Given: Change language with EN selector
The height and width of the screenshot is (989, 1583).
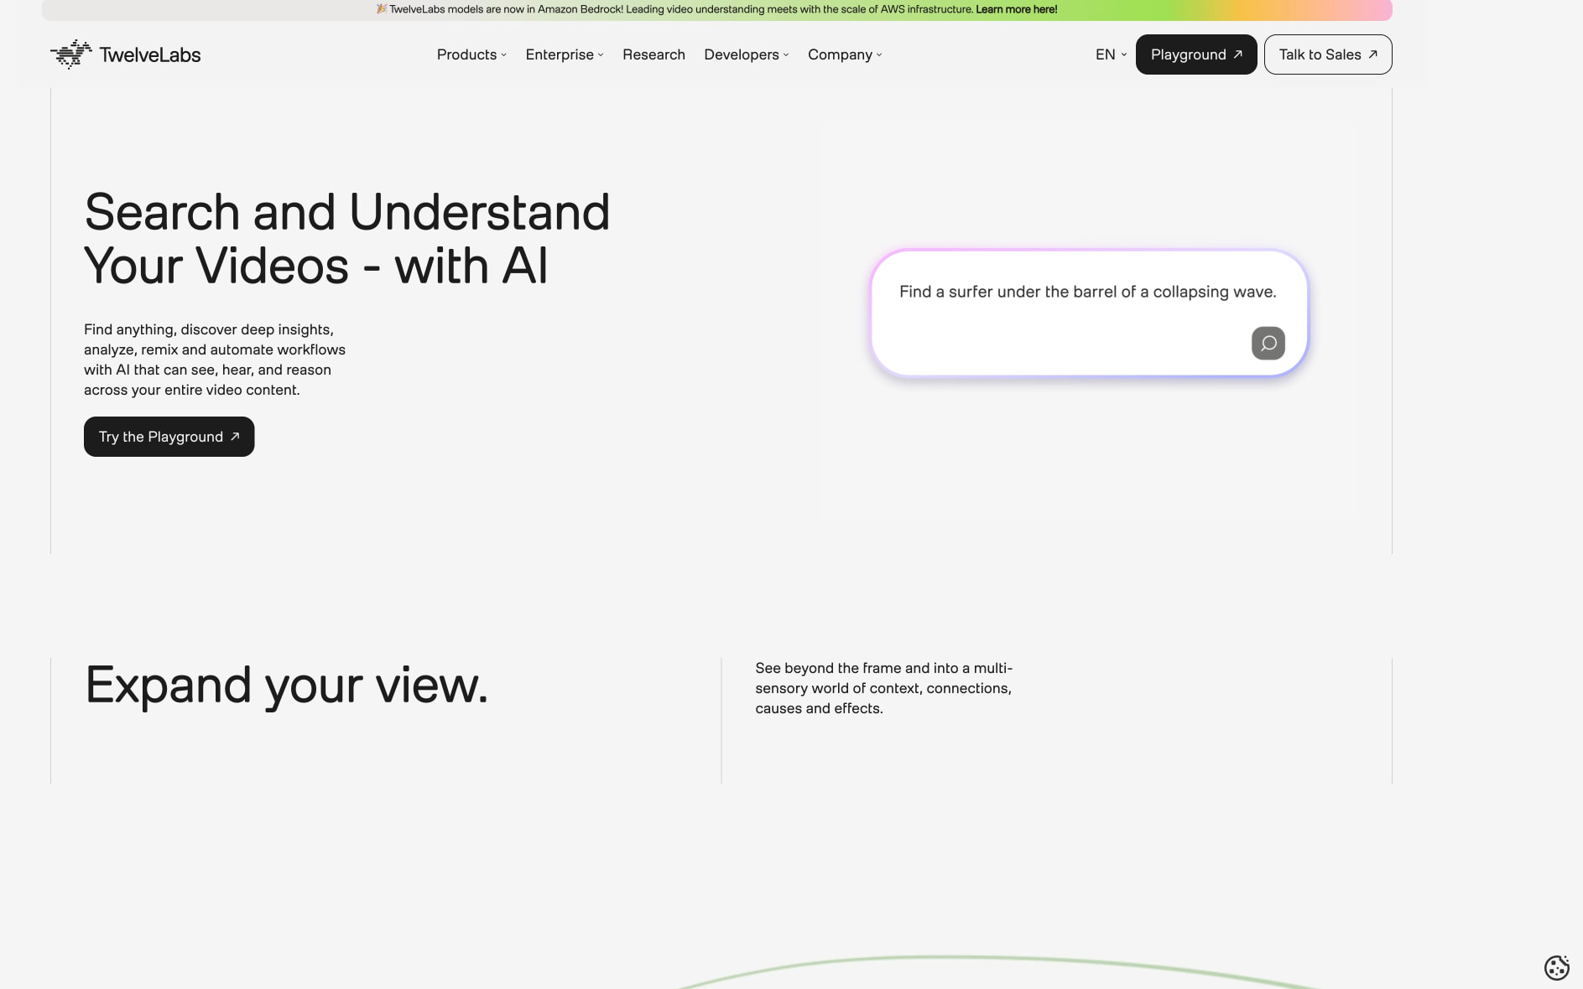Looking at the screenshot, I should point(1111,54).
